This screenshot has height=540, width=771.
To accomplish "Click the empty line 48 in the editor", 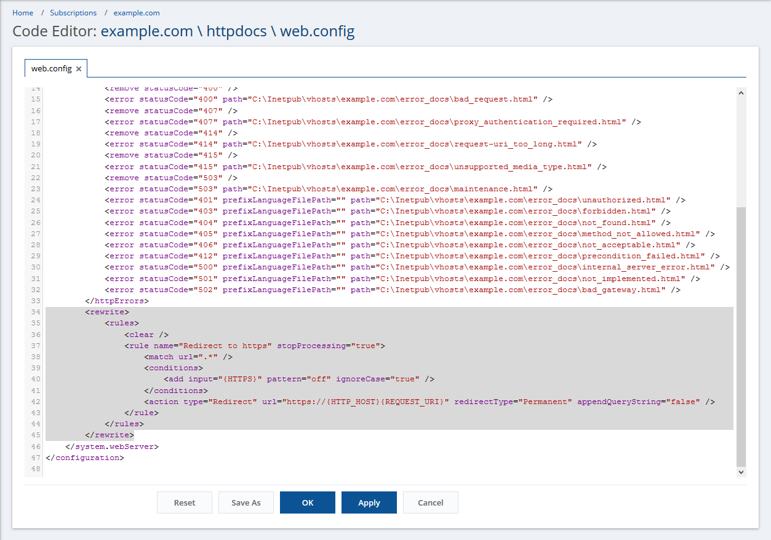I will click(x=246, y=469).
